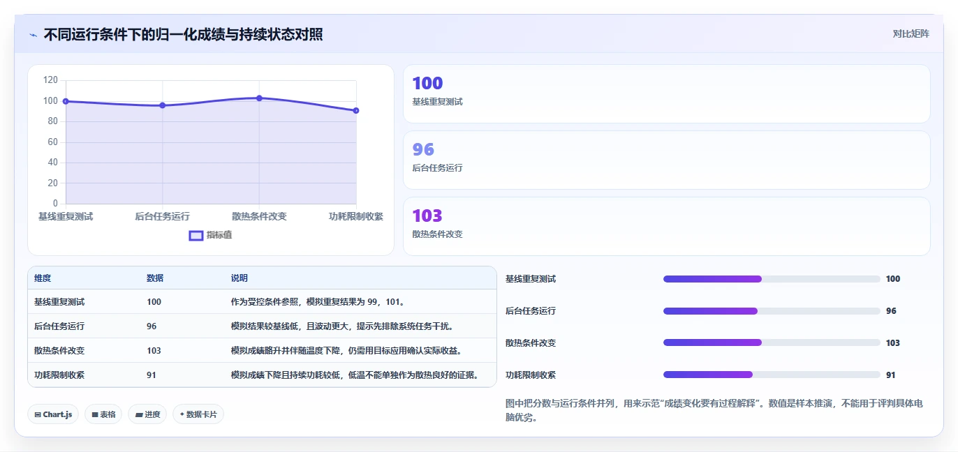Viewport: 958px width, 452px height.
Task: Click the table value 96 in the 数据 column
Action: click(x=152, y=326)
